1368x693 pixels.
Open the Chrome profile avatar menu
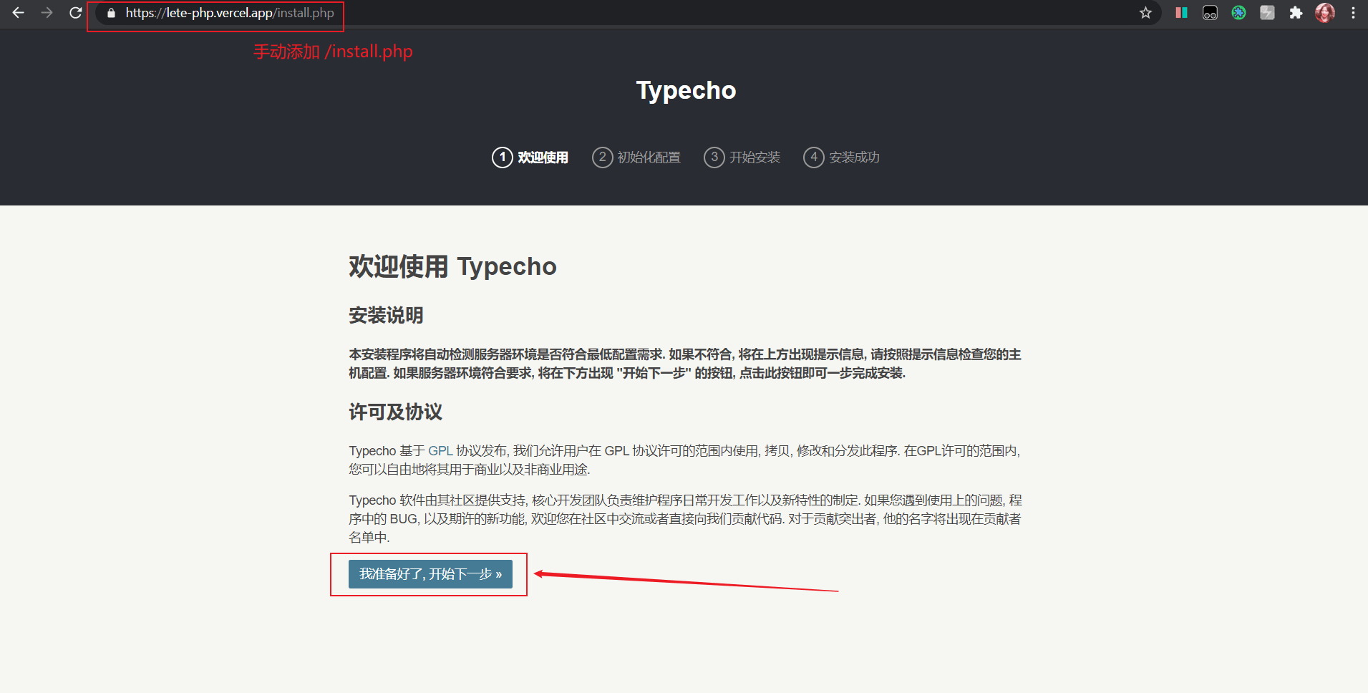[x=1324, y=13]
